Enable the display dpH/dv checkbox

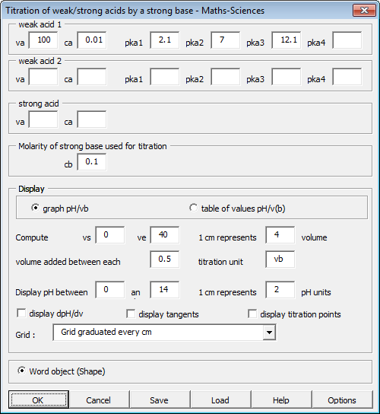[x=21, y=313]
